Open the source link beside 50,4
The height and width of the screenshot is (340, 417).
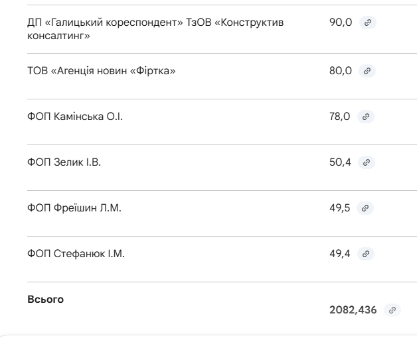[366, 162]
